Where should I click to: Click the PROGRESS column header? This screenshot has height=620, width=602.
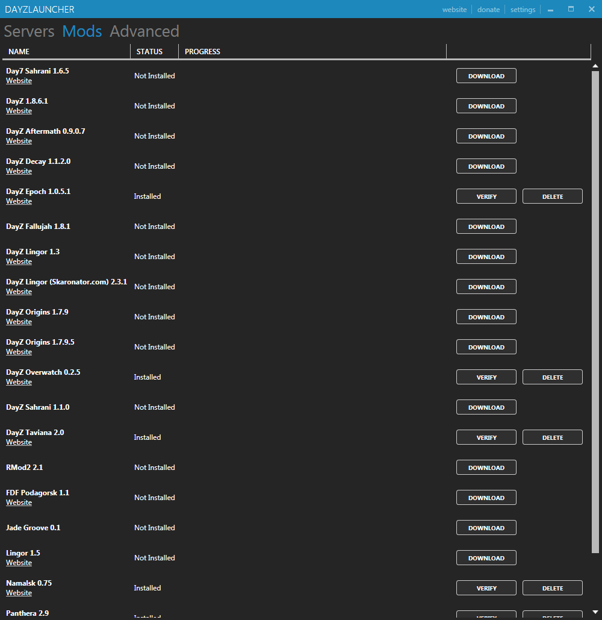click(312, 51)
